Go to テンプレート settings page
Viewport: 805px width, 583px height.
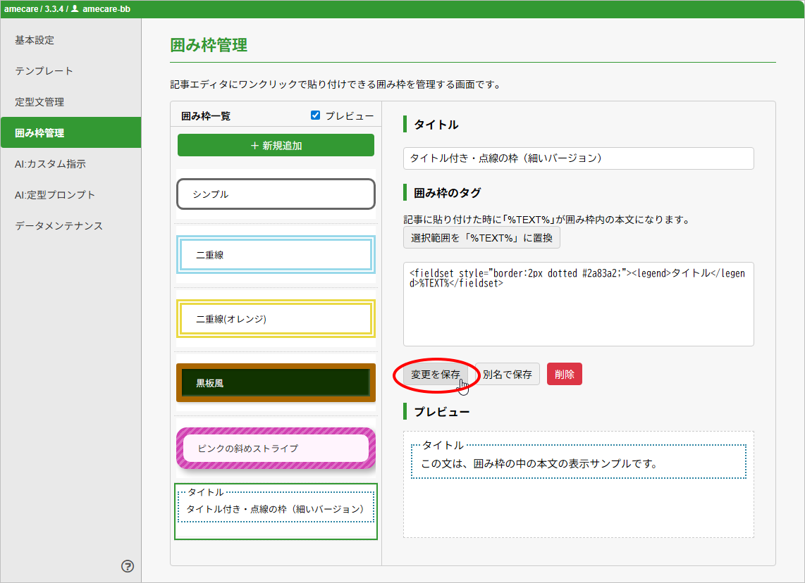tap(44, 71)
